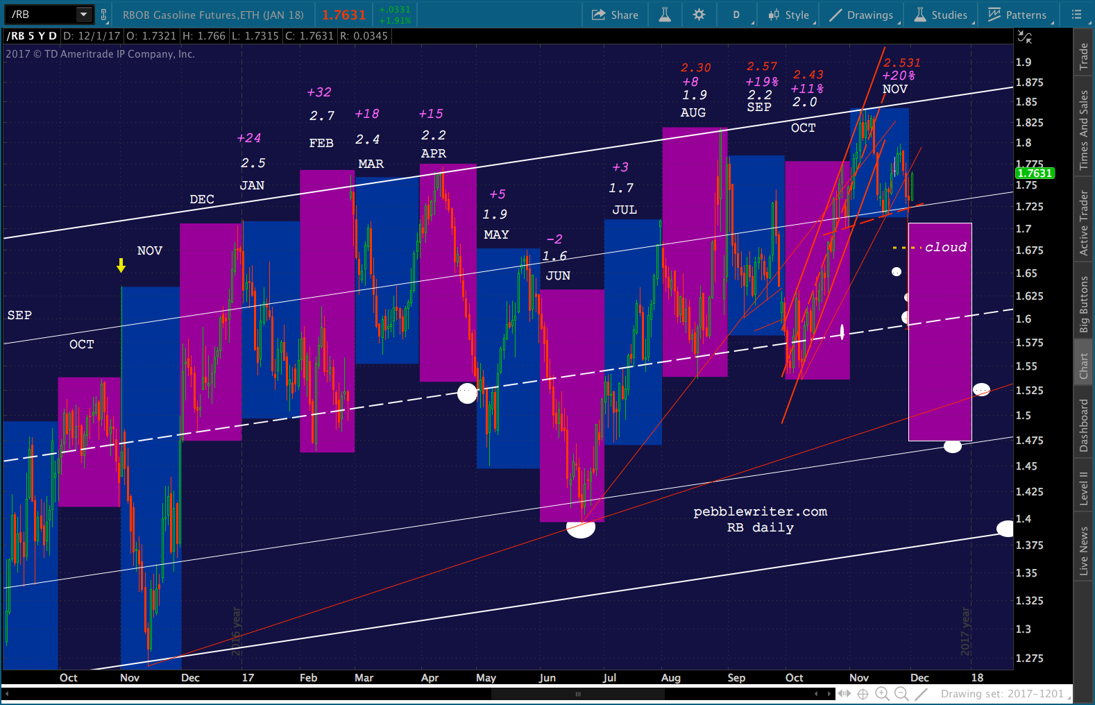Image resolution: width=1095 pixels, height=705 pixels.
Task: Click the flask icon beside Share
Action: pos(665,15)
